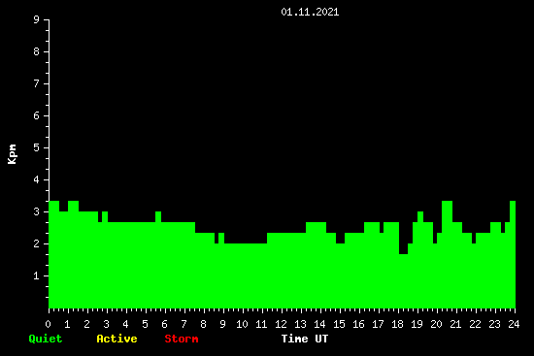Click the Kp value 3 axis label
The width and height of the screenshot is (534, 356).
[37, 211]
